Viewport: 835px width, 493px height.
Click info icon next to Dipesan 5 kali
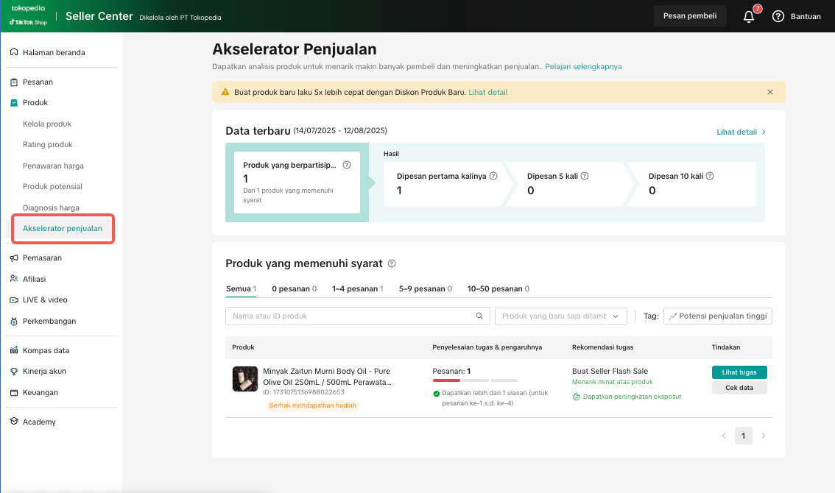tap(584, 177)
